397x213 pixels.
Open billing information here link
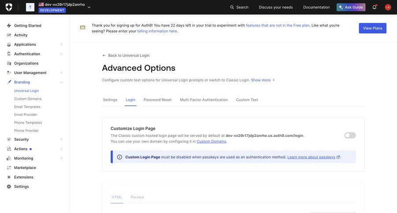[157, 31]
